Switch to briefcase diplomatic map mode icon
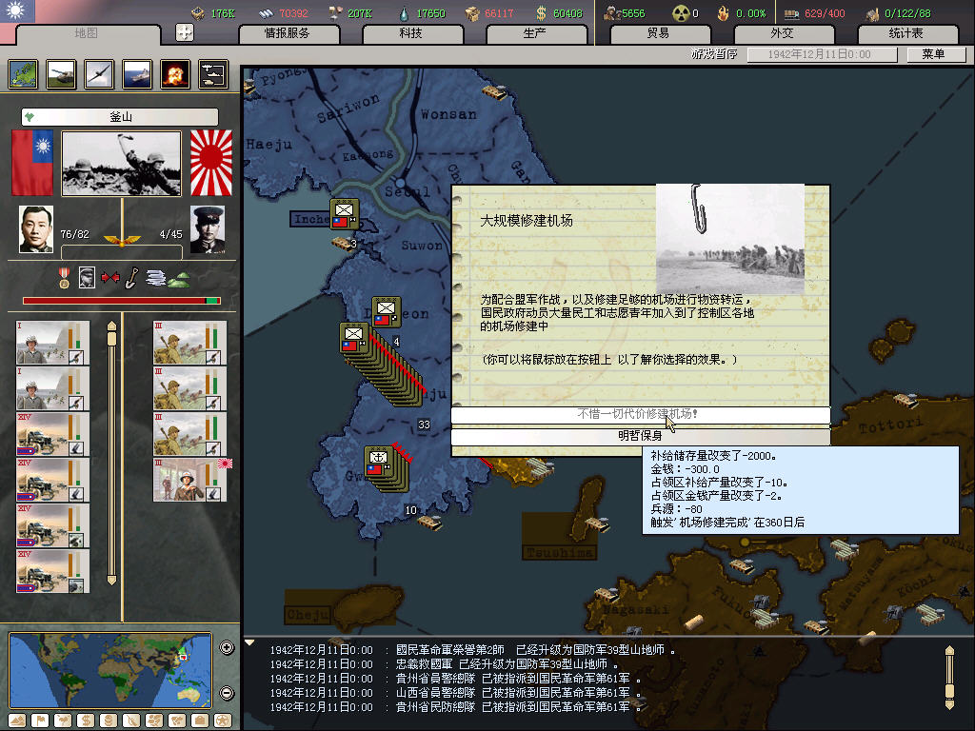The image size is (975, 731). tap(200, 721)
